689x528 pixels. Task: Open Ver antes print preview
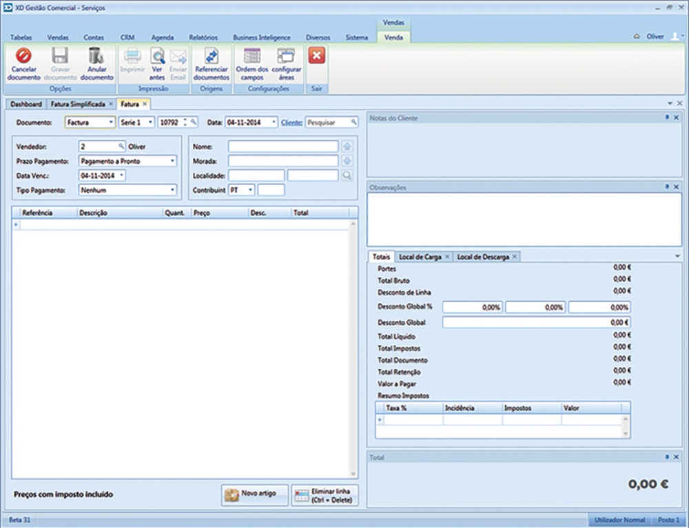[x=157, y=56]
